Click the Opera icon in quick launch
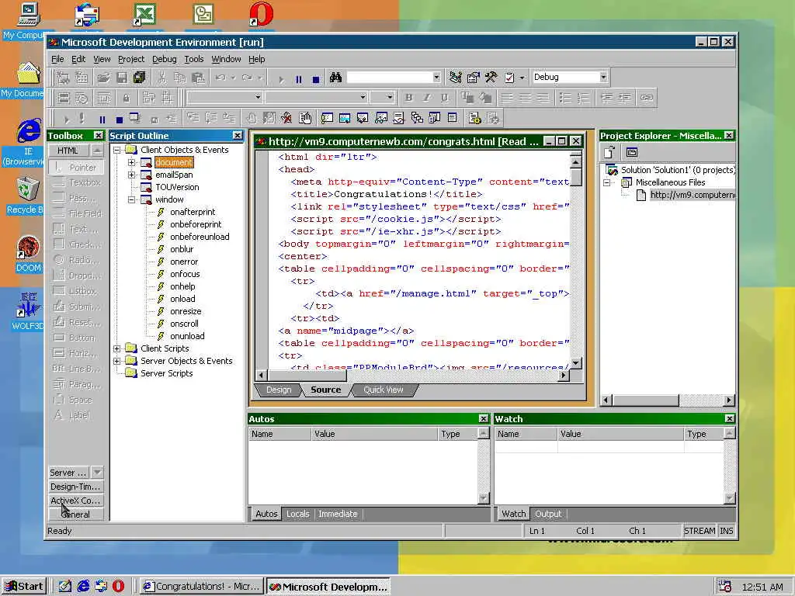This screenshot has width=795, height=596. [x=118, y=587]
